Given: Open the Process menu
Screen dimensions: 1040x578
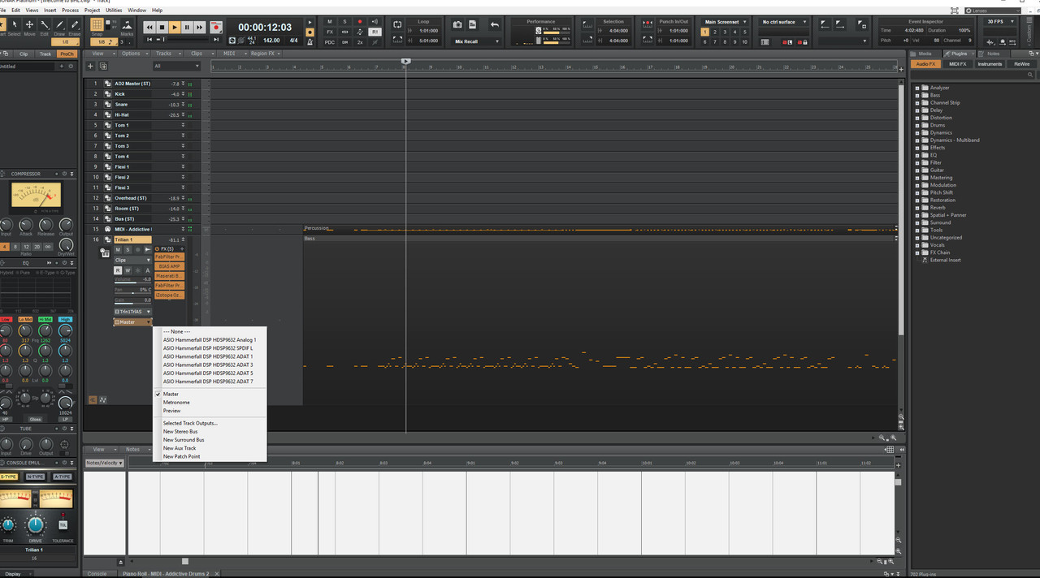Looking at the screenshot, I should pos(71,11).
